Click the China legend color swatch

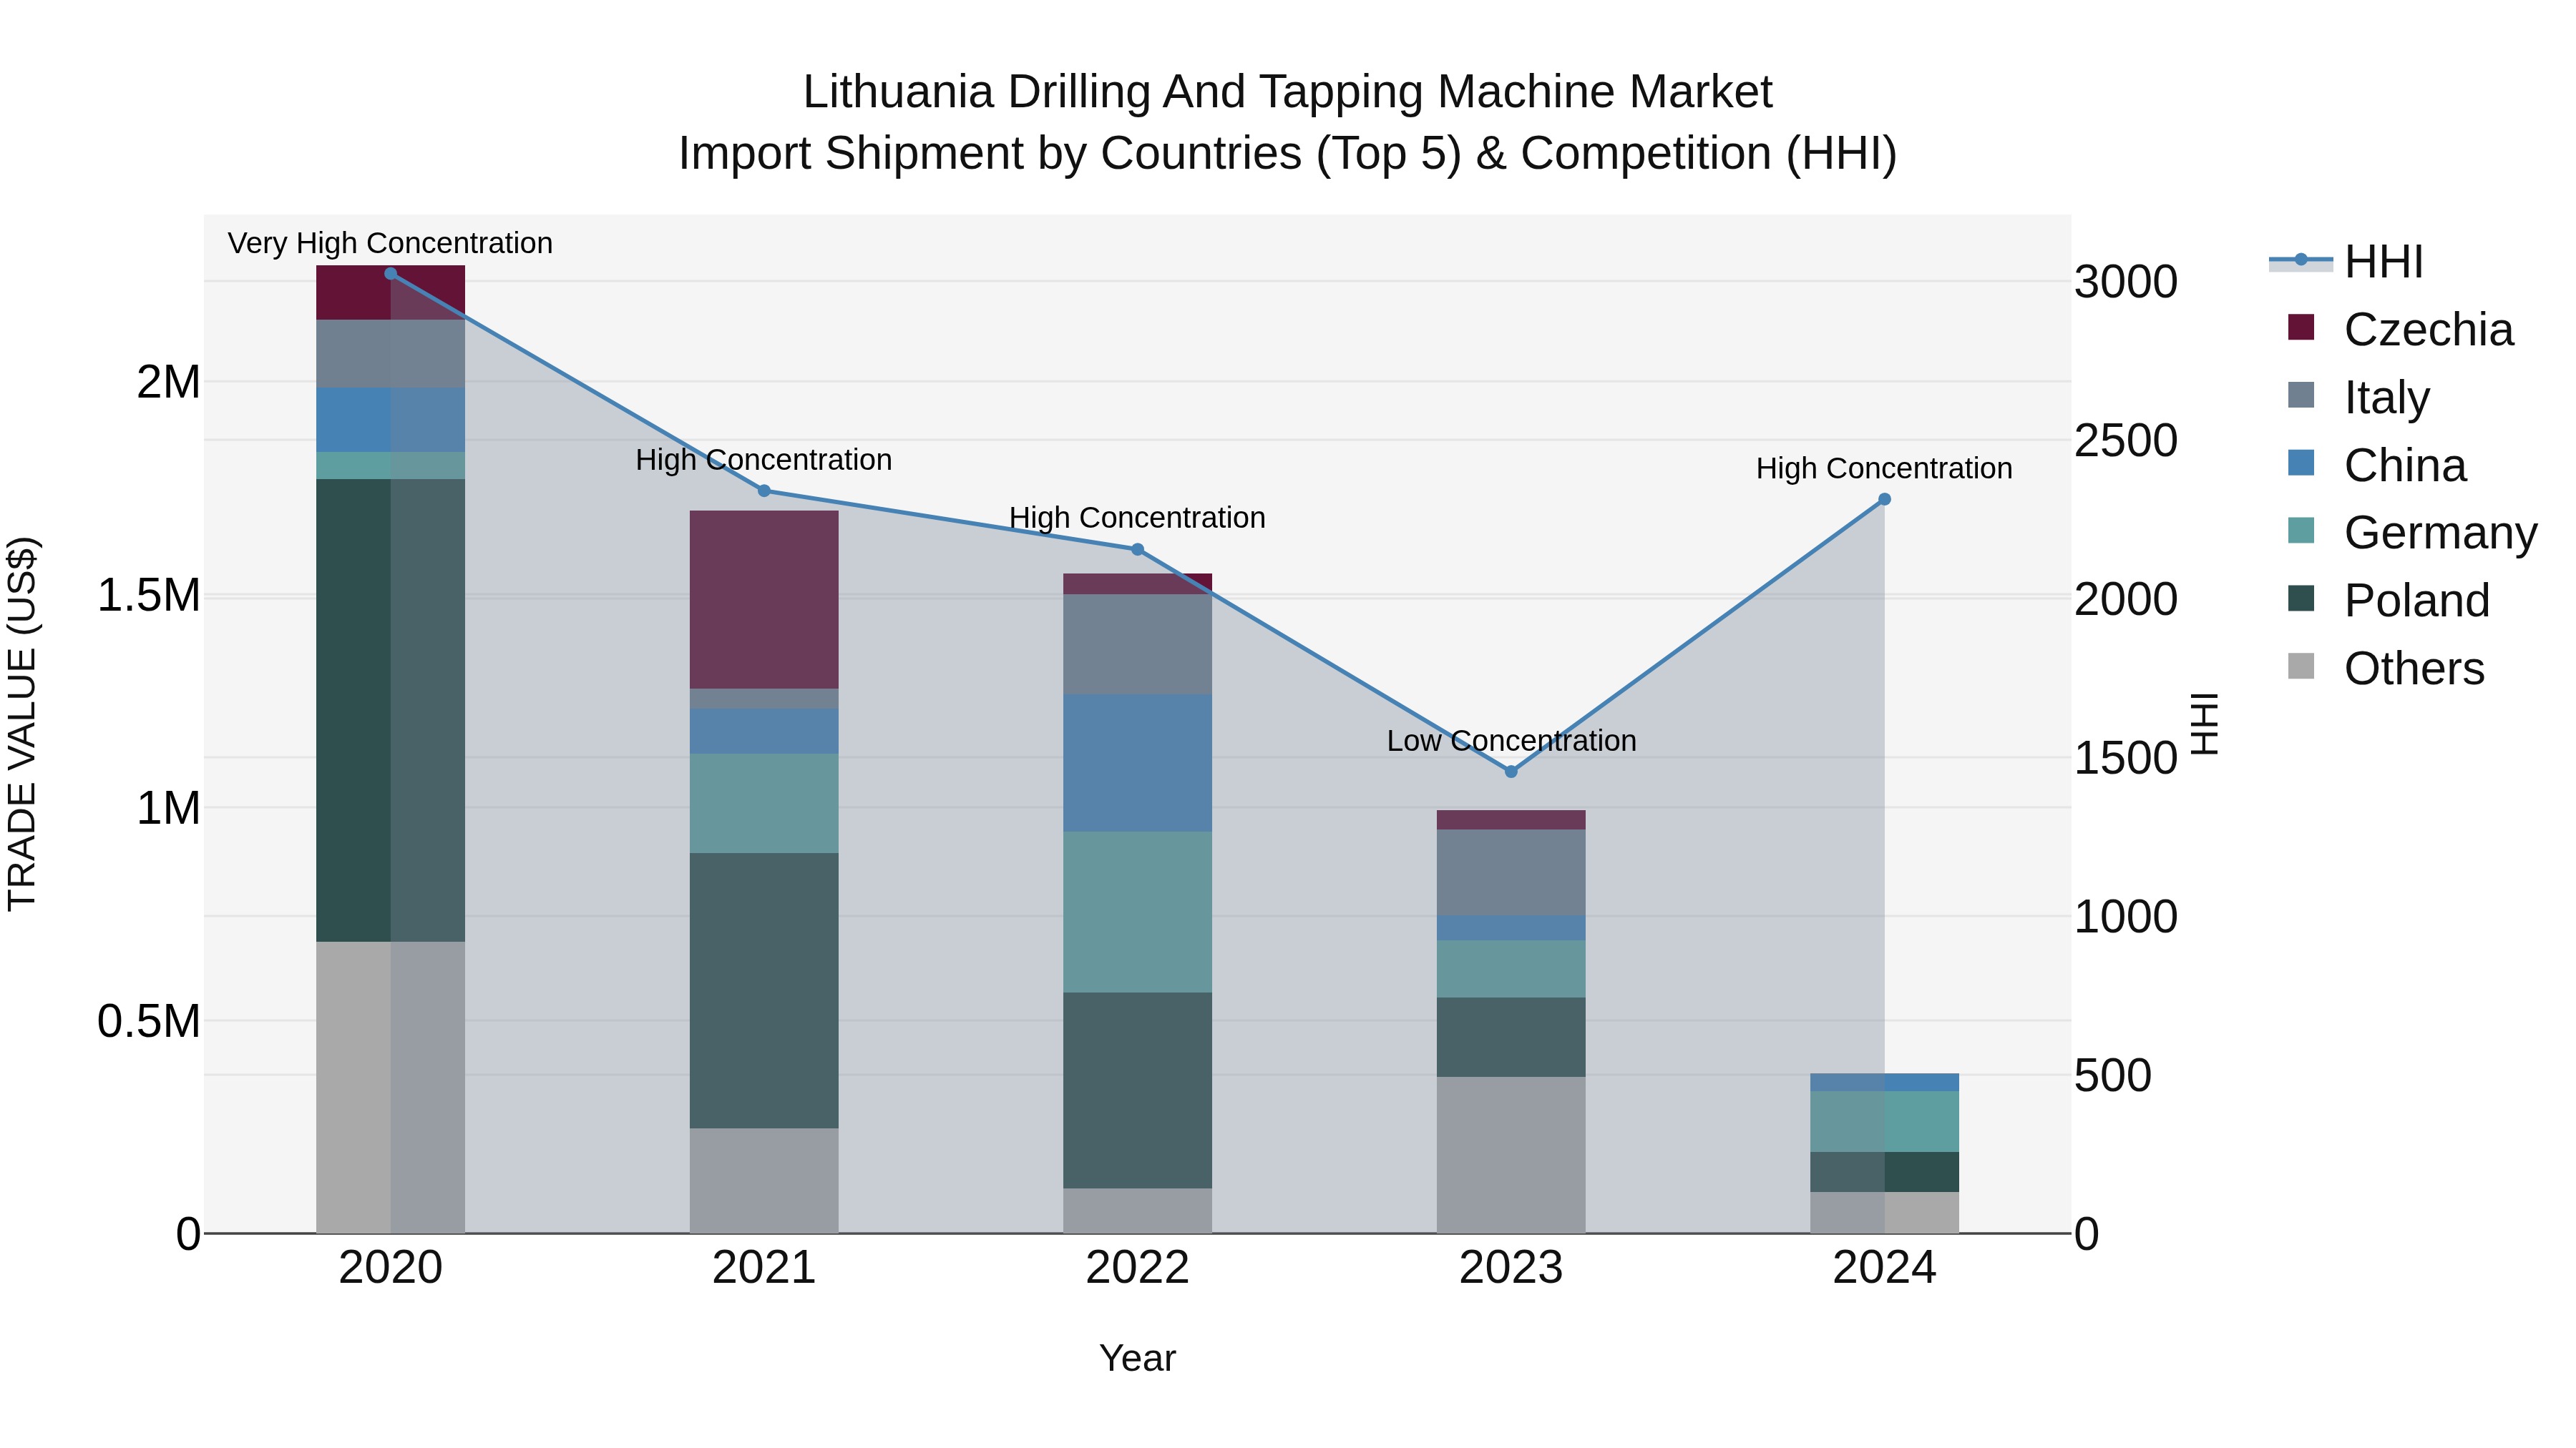[2301, 463]
